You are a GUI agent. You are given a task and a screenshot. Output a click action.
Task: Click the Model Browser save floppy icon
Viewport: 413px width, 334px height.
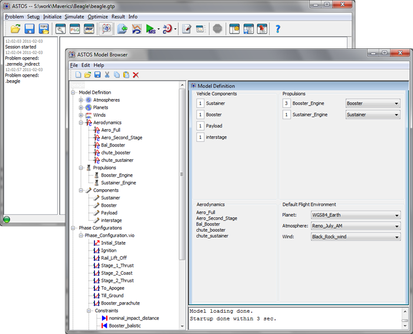[x=97, y=75]
